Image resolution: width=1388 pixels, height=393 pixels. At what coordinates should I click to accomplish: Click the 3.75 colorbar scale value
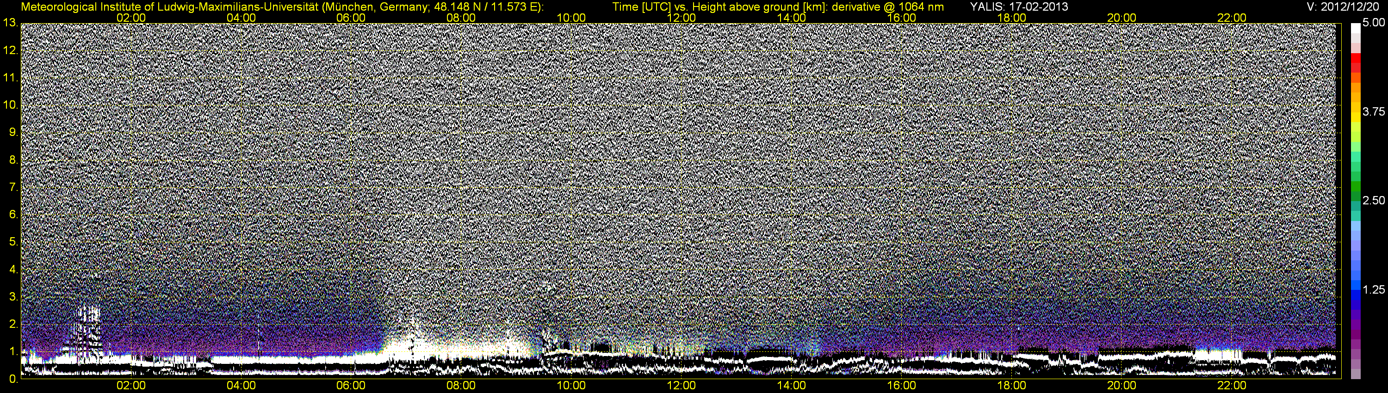click(x=1374, y=112)
